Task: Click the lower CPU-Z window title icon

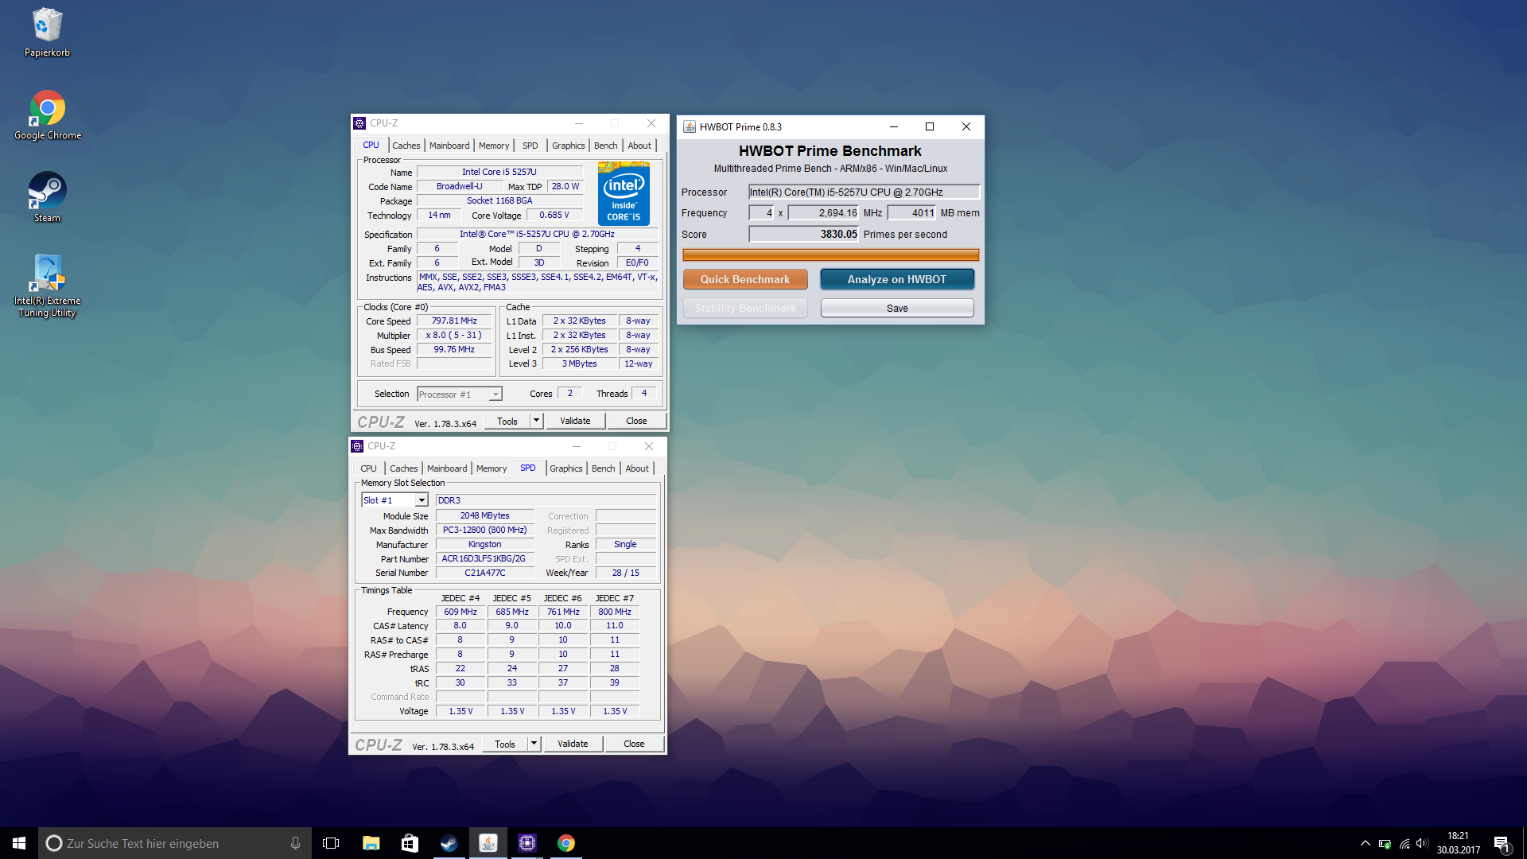Action: pos(357,446)
